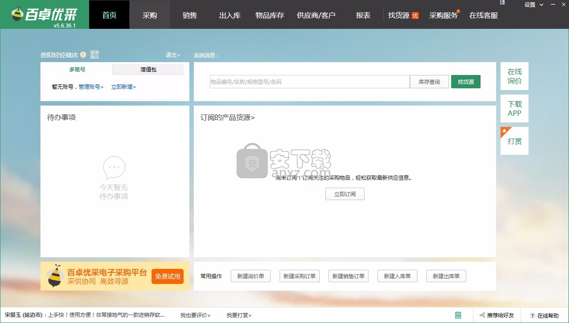
Task: Open the 管理账号> link
Action: click(x=91, y=87)
